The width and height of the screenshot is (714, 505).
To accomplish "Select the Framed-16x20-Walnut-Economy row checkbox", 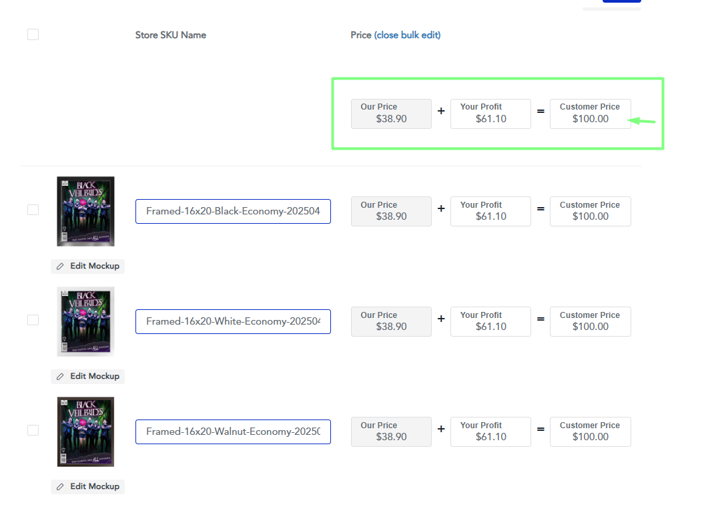I will (33, 430).
